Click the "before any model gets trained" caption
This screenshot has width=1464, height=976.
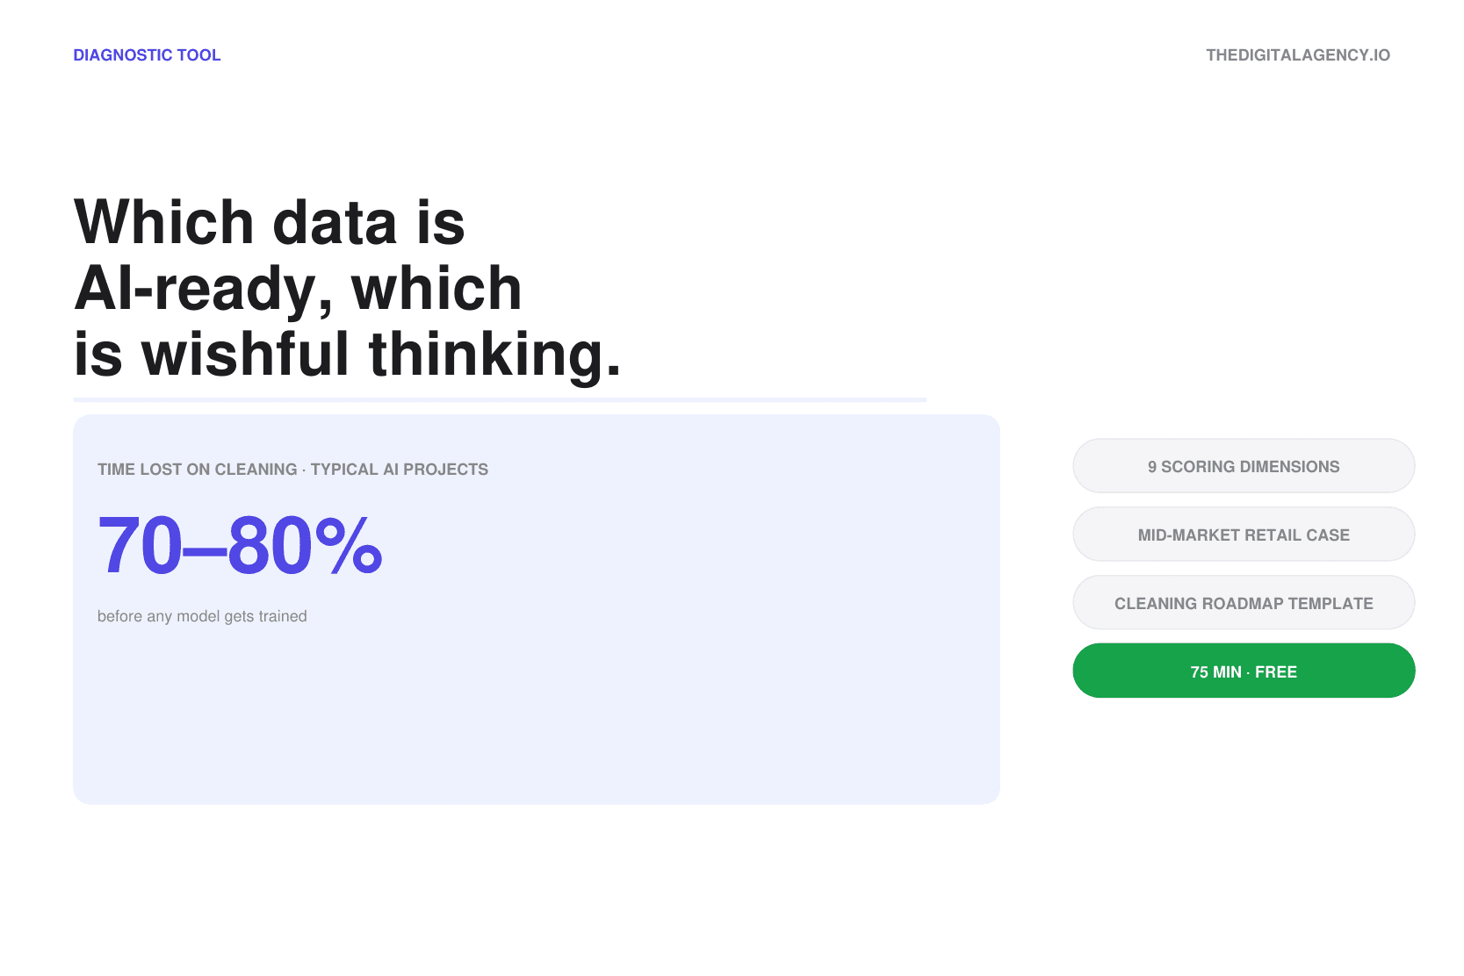tap(202, 616)
